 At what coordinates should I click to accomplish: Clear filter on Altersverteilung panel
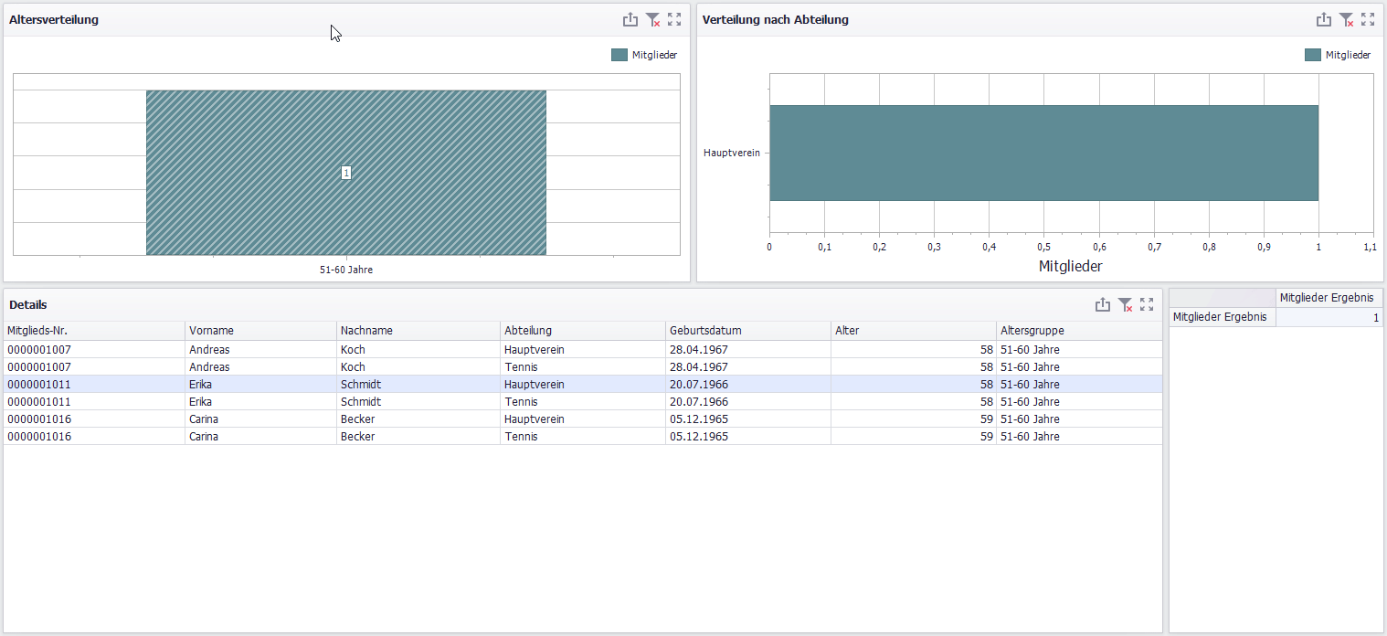pos(652,19)
